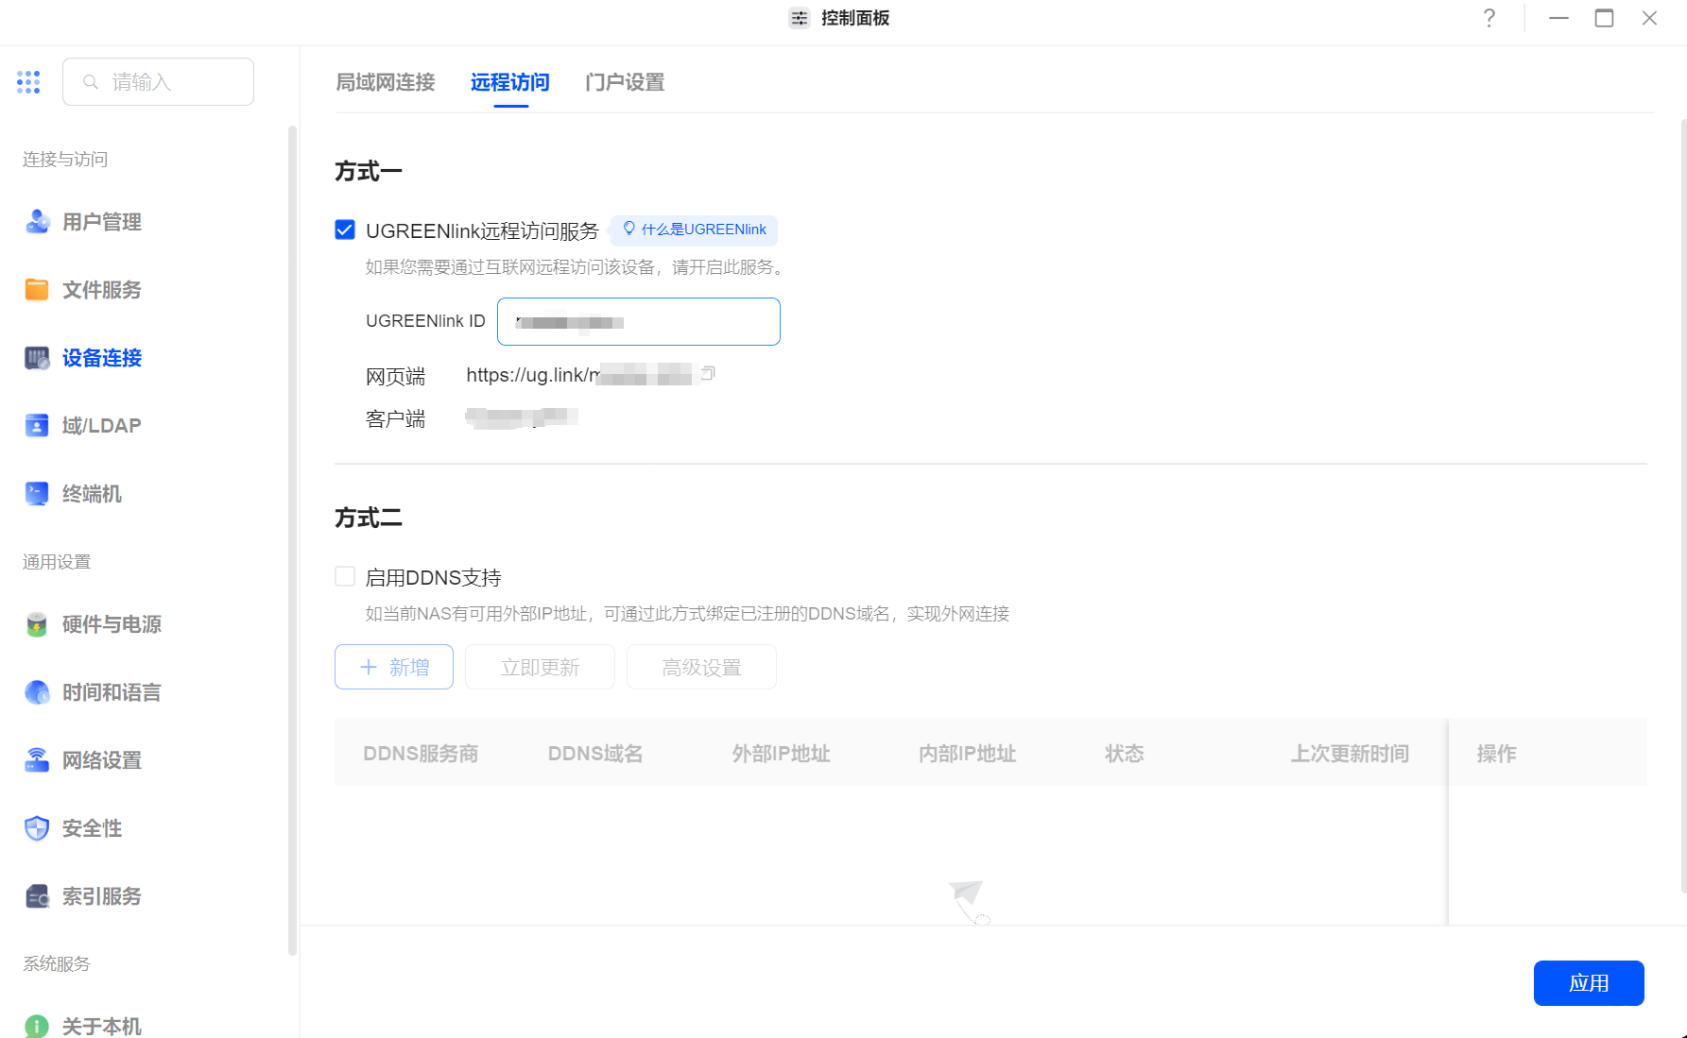This screenshot has height=1038, width=1687.
Task: Click 新增 to add a DDNS entry
Action: pyautogui.click(x=393, y=667)
